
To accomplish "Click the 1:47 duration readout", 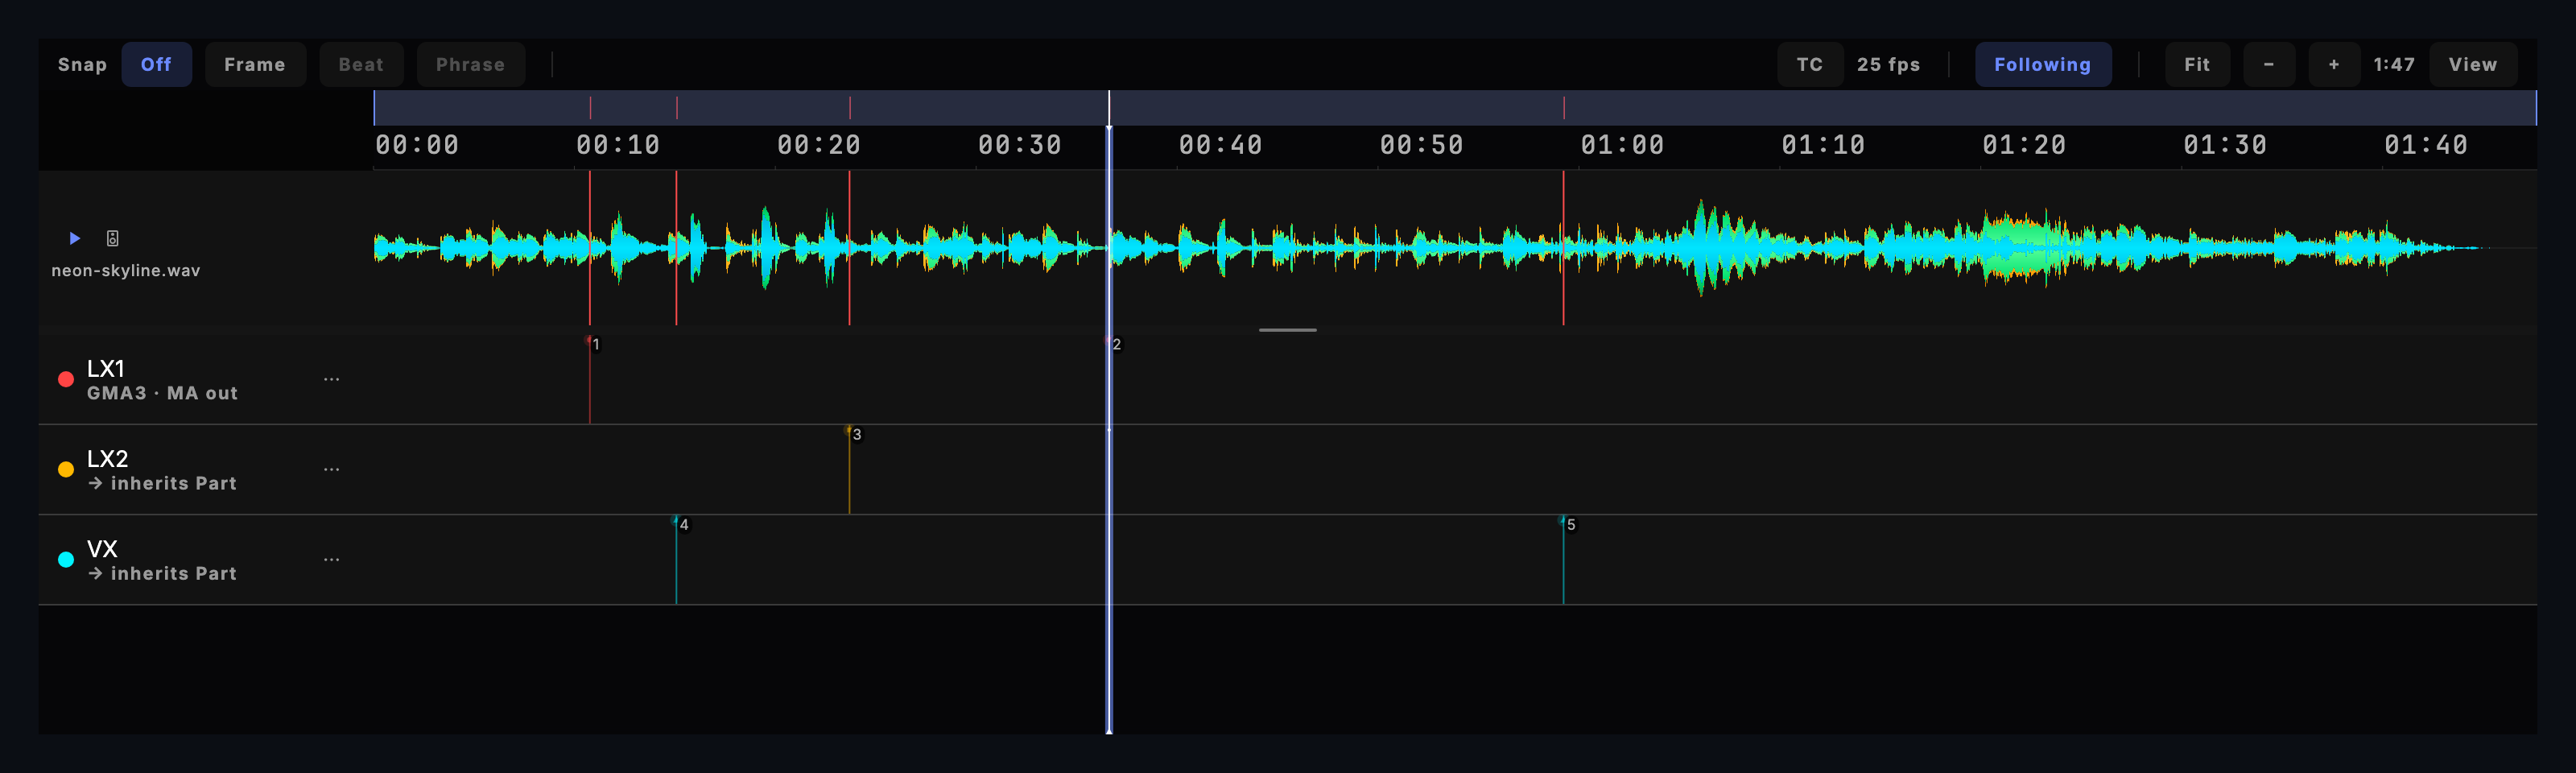I will [2394, 65].
